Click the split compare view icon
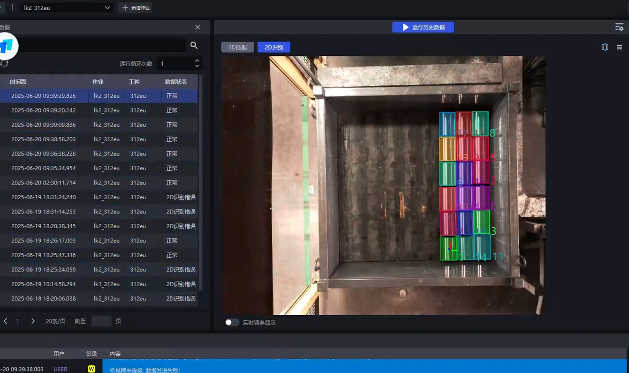Viewport: 629px width, 373px height. pos(605,47)
